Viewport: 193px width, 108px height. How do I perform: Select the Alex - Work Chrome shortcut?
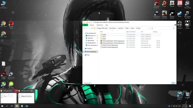point(3,34)
